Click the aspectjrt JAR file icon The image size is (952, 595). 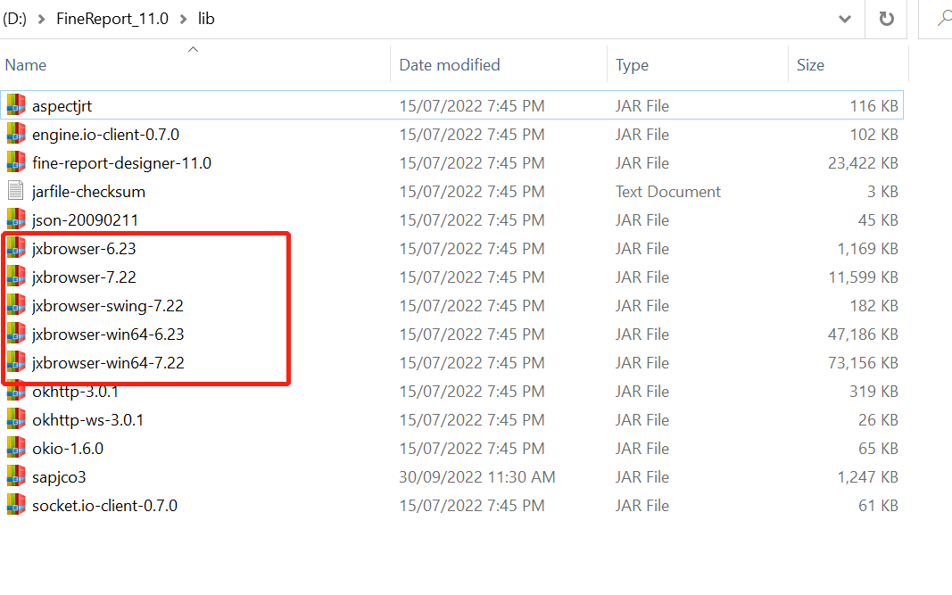click(16, 105)
